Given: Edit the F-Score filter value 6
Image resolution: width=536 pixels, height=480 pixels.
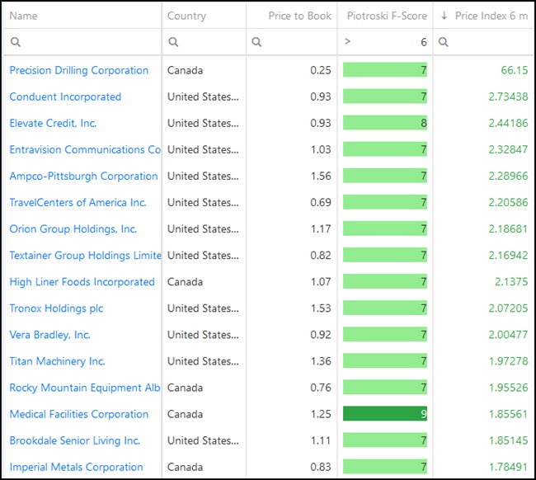Looking at the screenshot, I should pos(424,42).
